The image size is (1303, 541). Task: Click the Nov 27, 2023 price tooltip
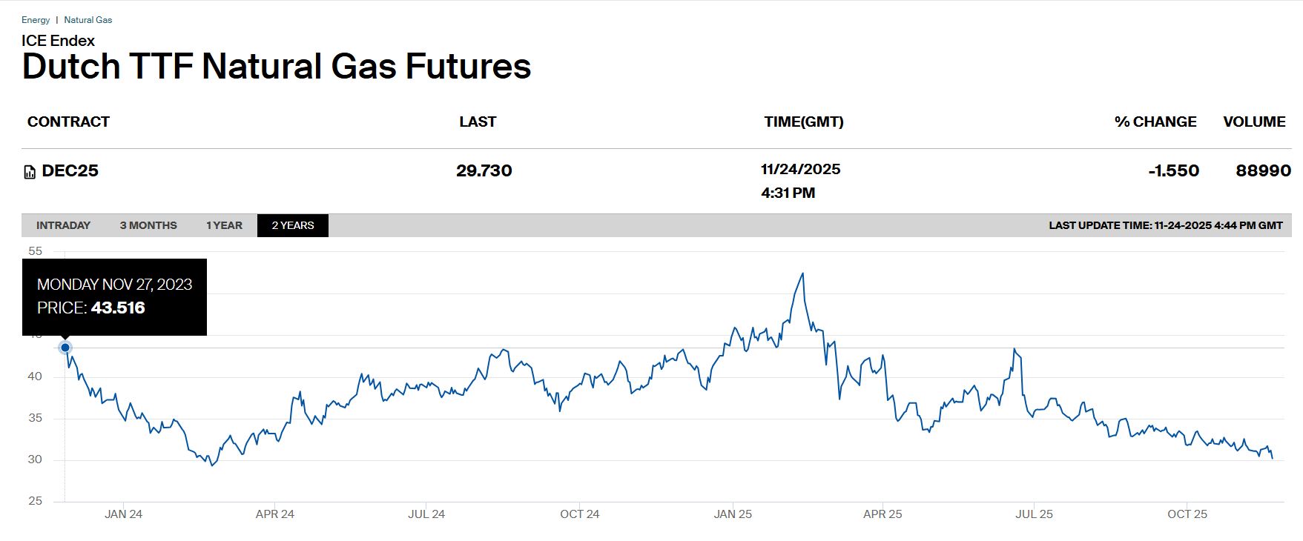tap(114, 296)
